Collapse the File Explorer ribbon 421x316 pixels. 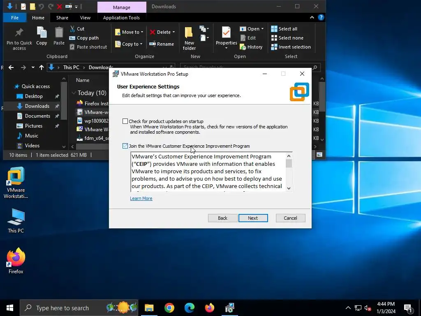pyautogui.click(x=312, y=17)
